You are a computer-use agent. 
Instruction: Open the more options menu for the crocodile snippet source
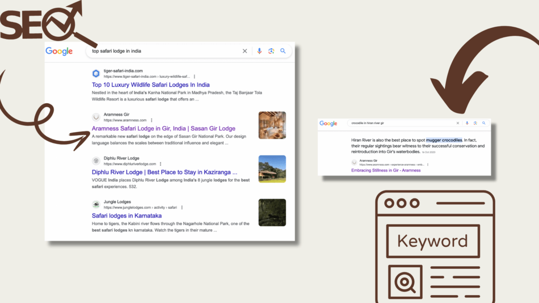[x=427, y=165]
